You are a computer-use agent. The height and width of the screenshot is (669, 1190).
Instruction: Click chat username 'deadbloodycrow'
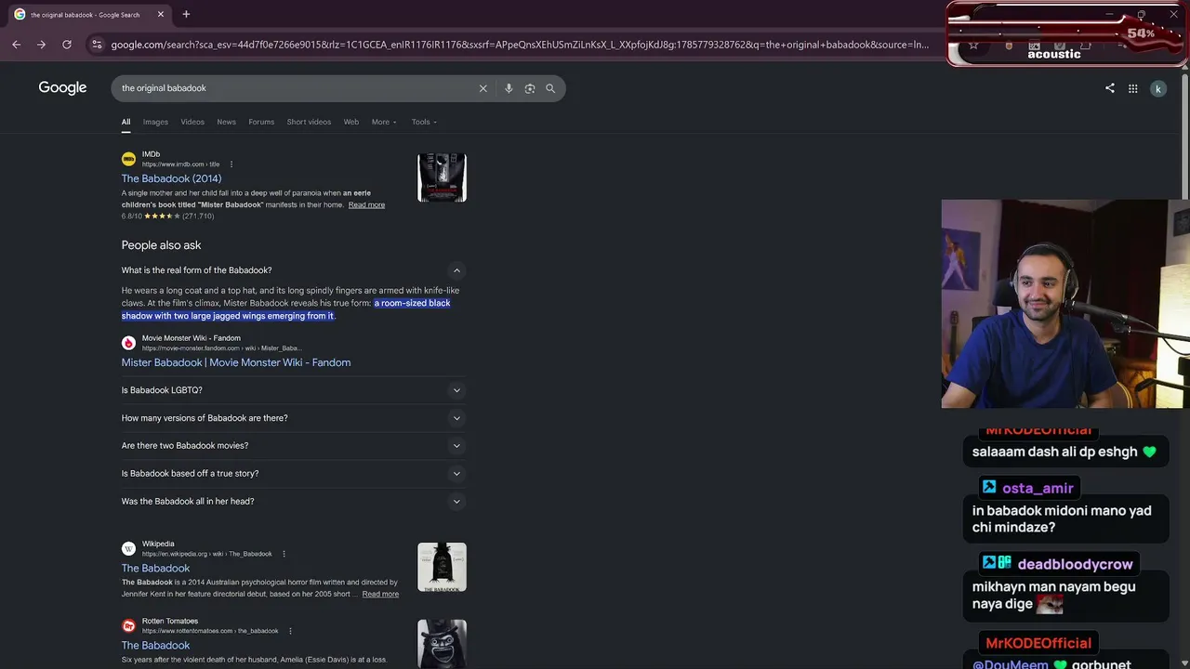(x=1075, y=564)
